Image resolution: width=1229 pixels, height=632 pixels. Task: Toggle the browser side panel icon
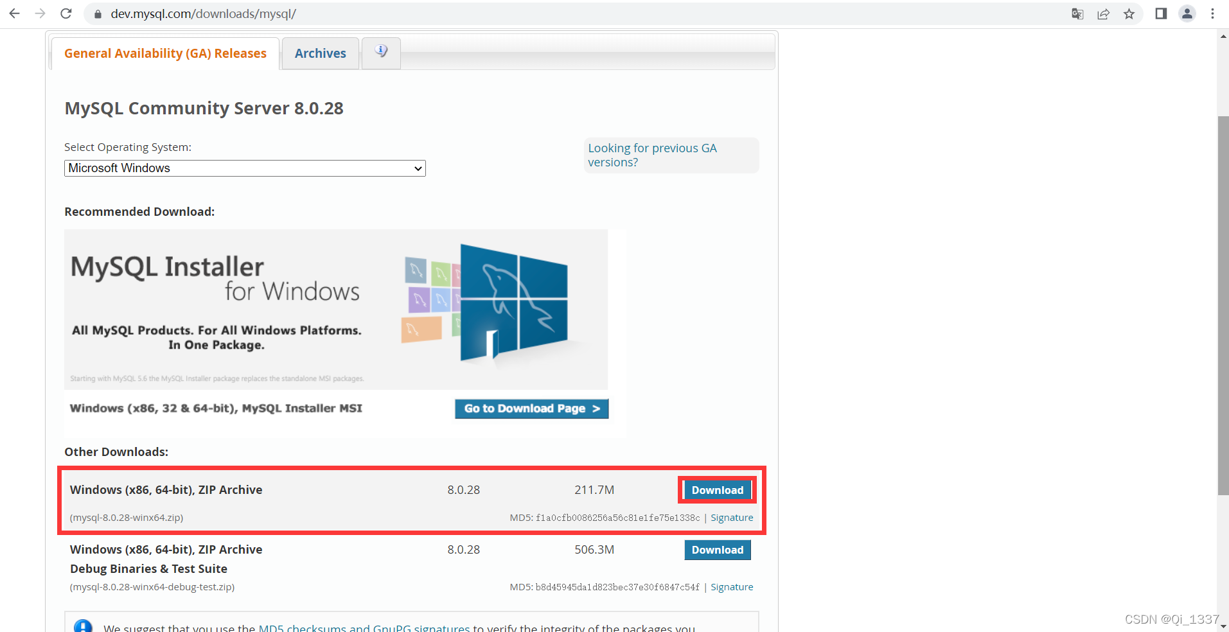(1161, 13)
